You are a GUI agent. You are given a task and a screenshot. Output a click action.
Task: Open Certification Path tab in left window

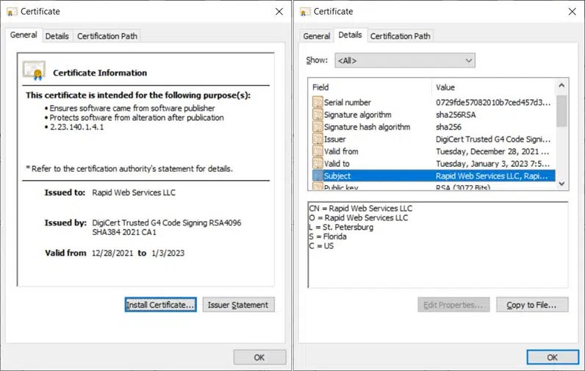107,36
